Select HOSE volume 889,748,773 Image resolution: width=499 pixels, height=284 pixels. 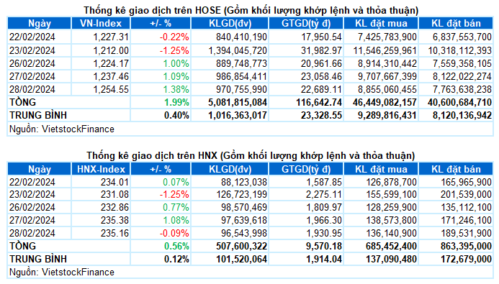coord(241,63)
